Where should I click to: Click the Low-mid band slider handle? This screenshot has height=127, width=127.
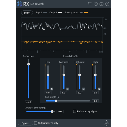64,75
